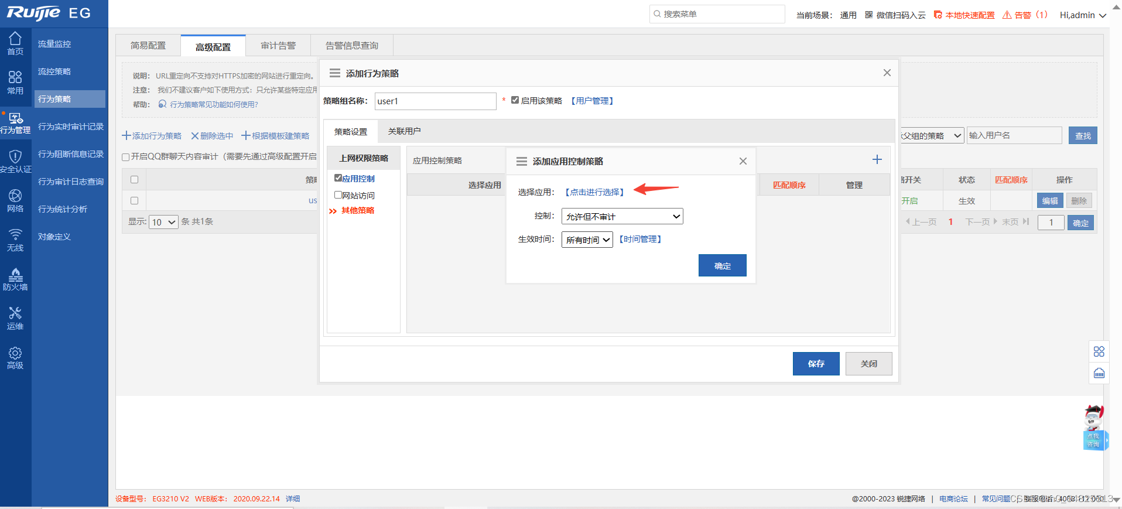Open the Hi,admin user menu
The width and height of the screenshot is (1122, 509).
tap(1082, 15)
